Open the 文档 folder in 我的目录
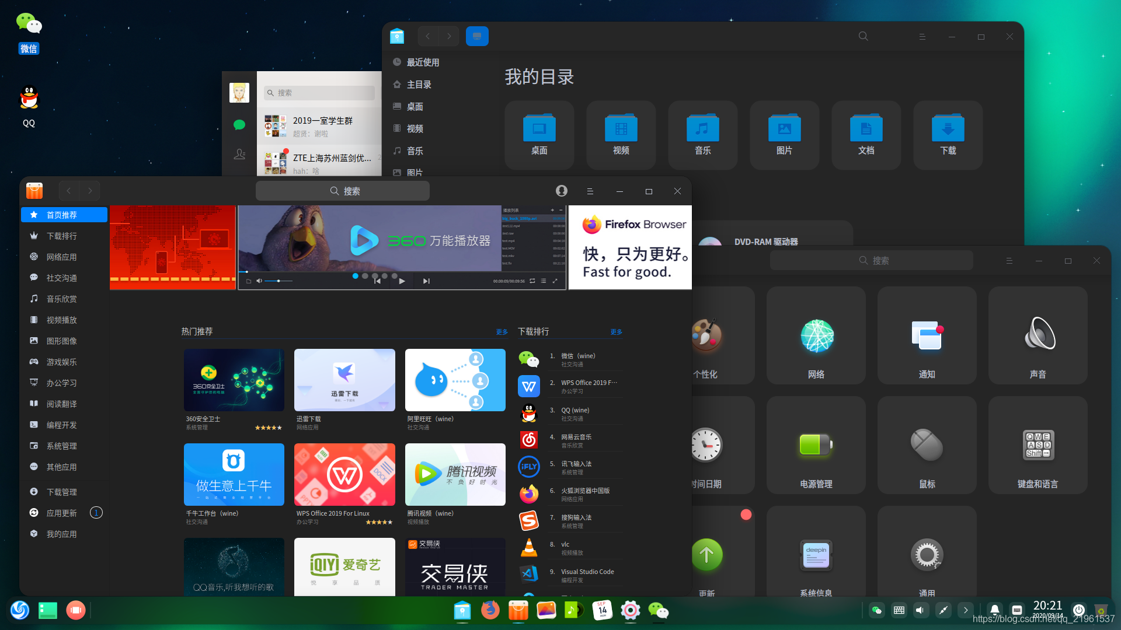 866,135
